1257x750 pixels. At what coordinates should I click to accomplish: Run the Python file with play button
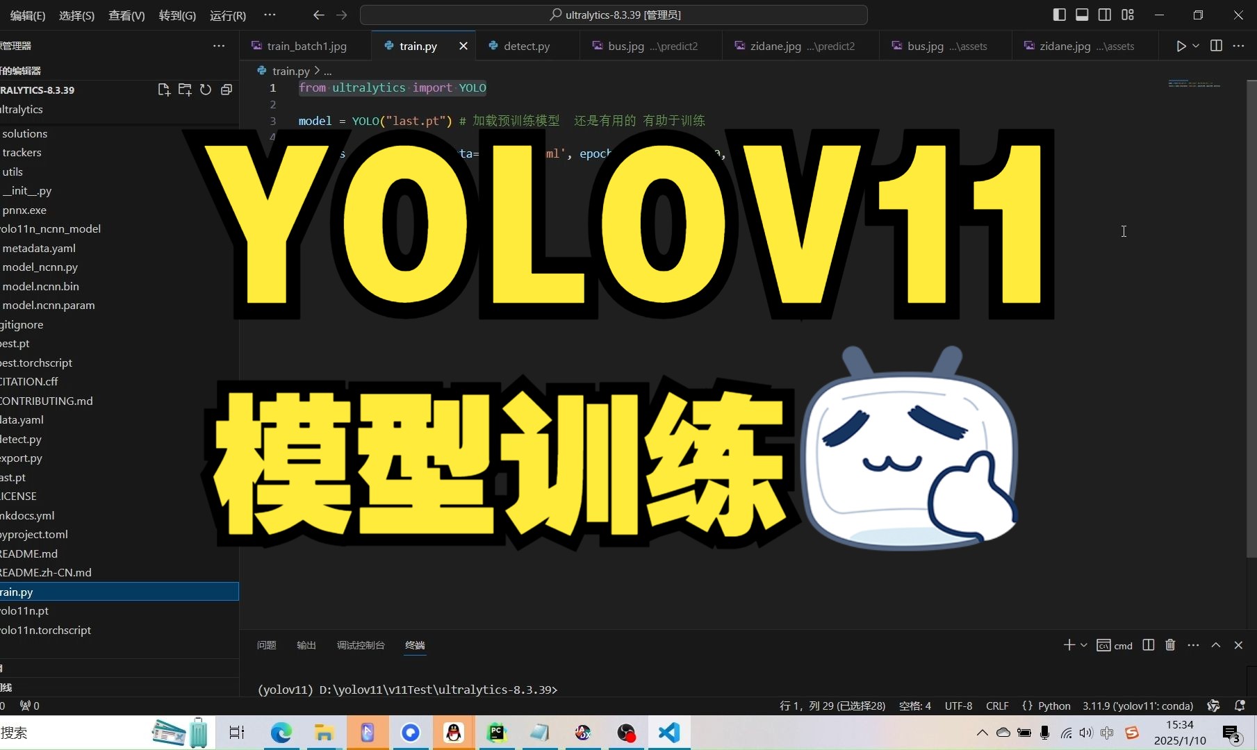point(1181,46)
